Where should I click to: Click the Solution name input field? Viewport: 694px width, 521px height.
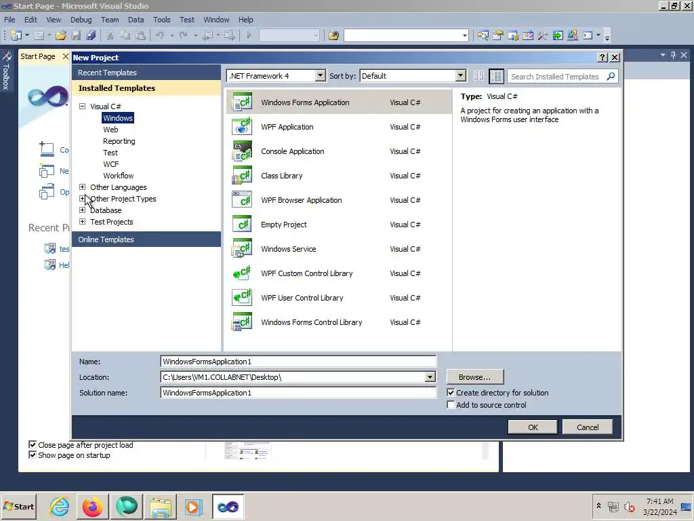(298, 393)
